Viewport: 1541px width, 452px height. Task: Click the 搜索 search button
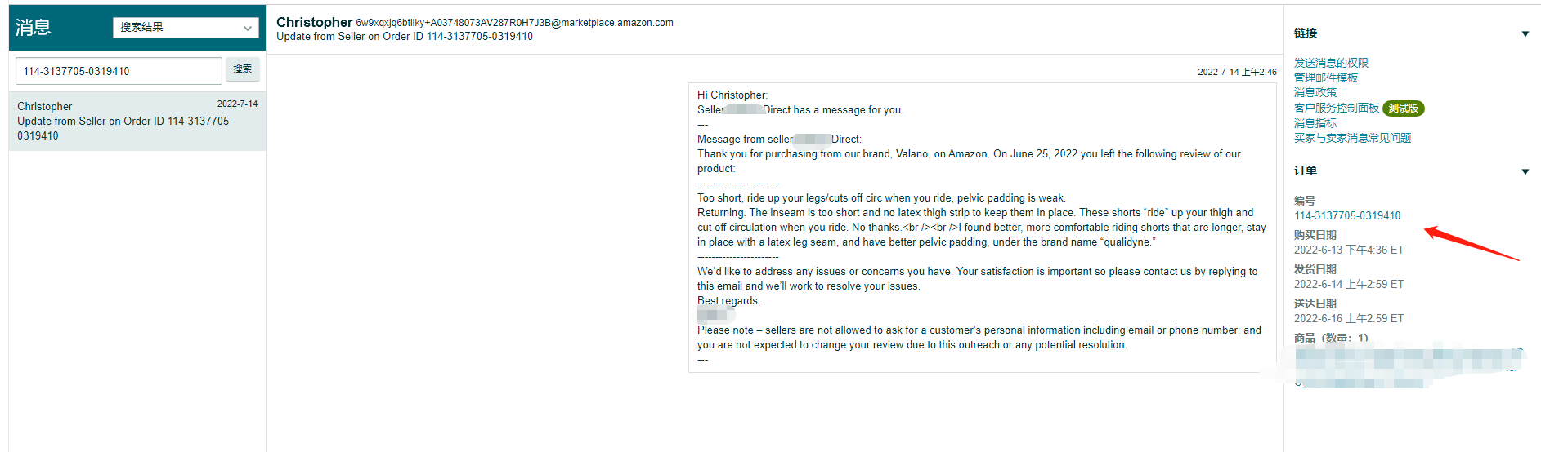coord(243,69)
